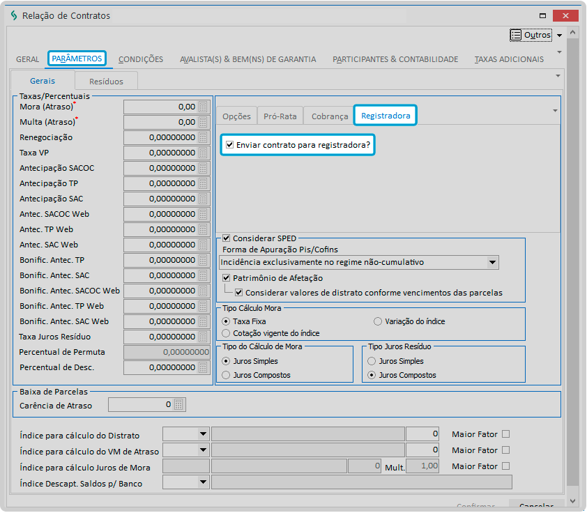Click calculator icon for Percentual de Desc.
This screenshot has width=587, height=513.
click(x=204, y=367)
